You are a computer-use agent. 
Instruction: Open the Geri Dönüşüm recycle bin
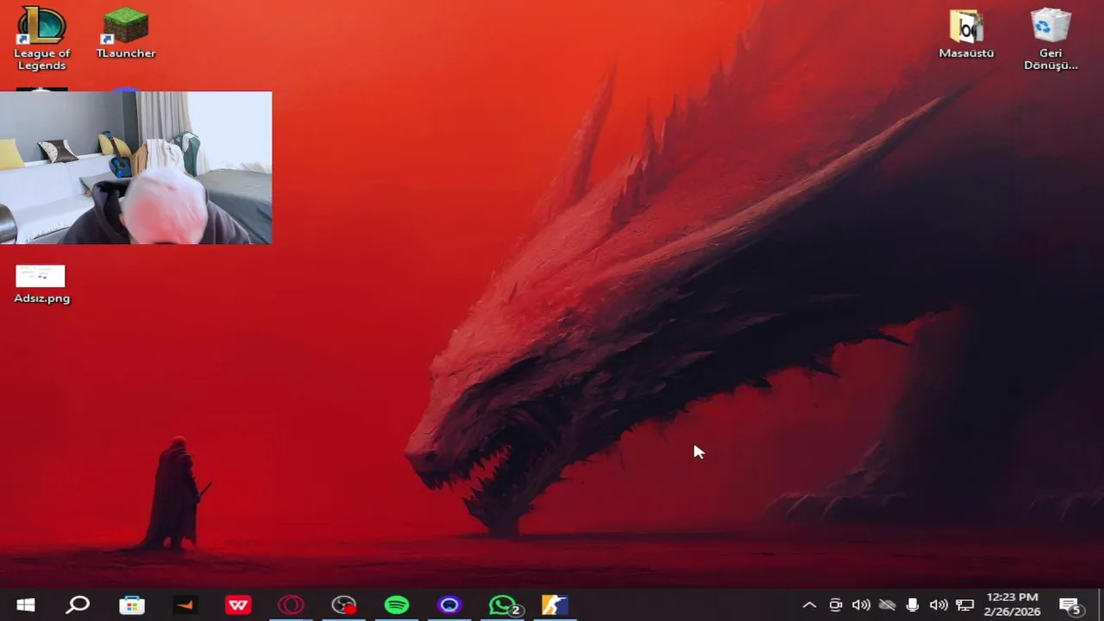pyautogui.click(x=1051, y=40)
